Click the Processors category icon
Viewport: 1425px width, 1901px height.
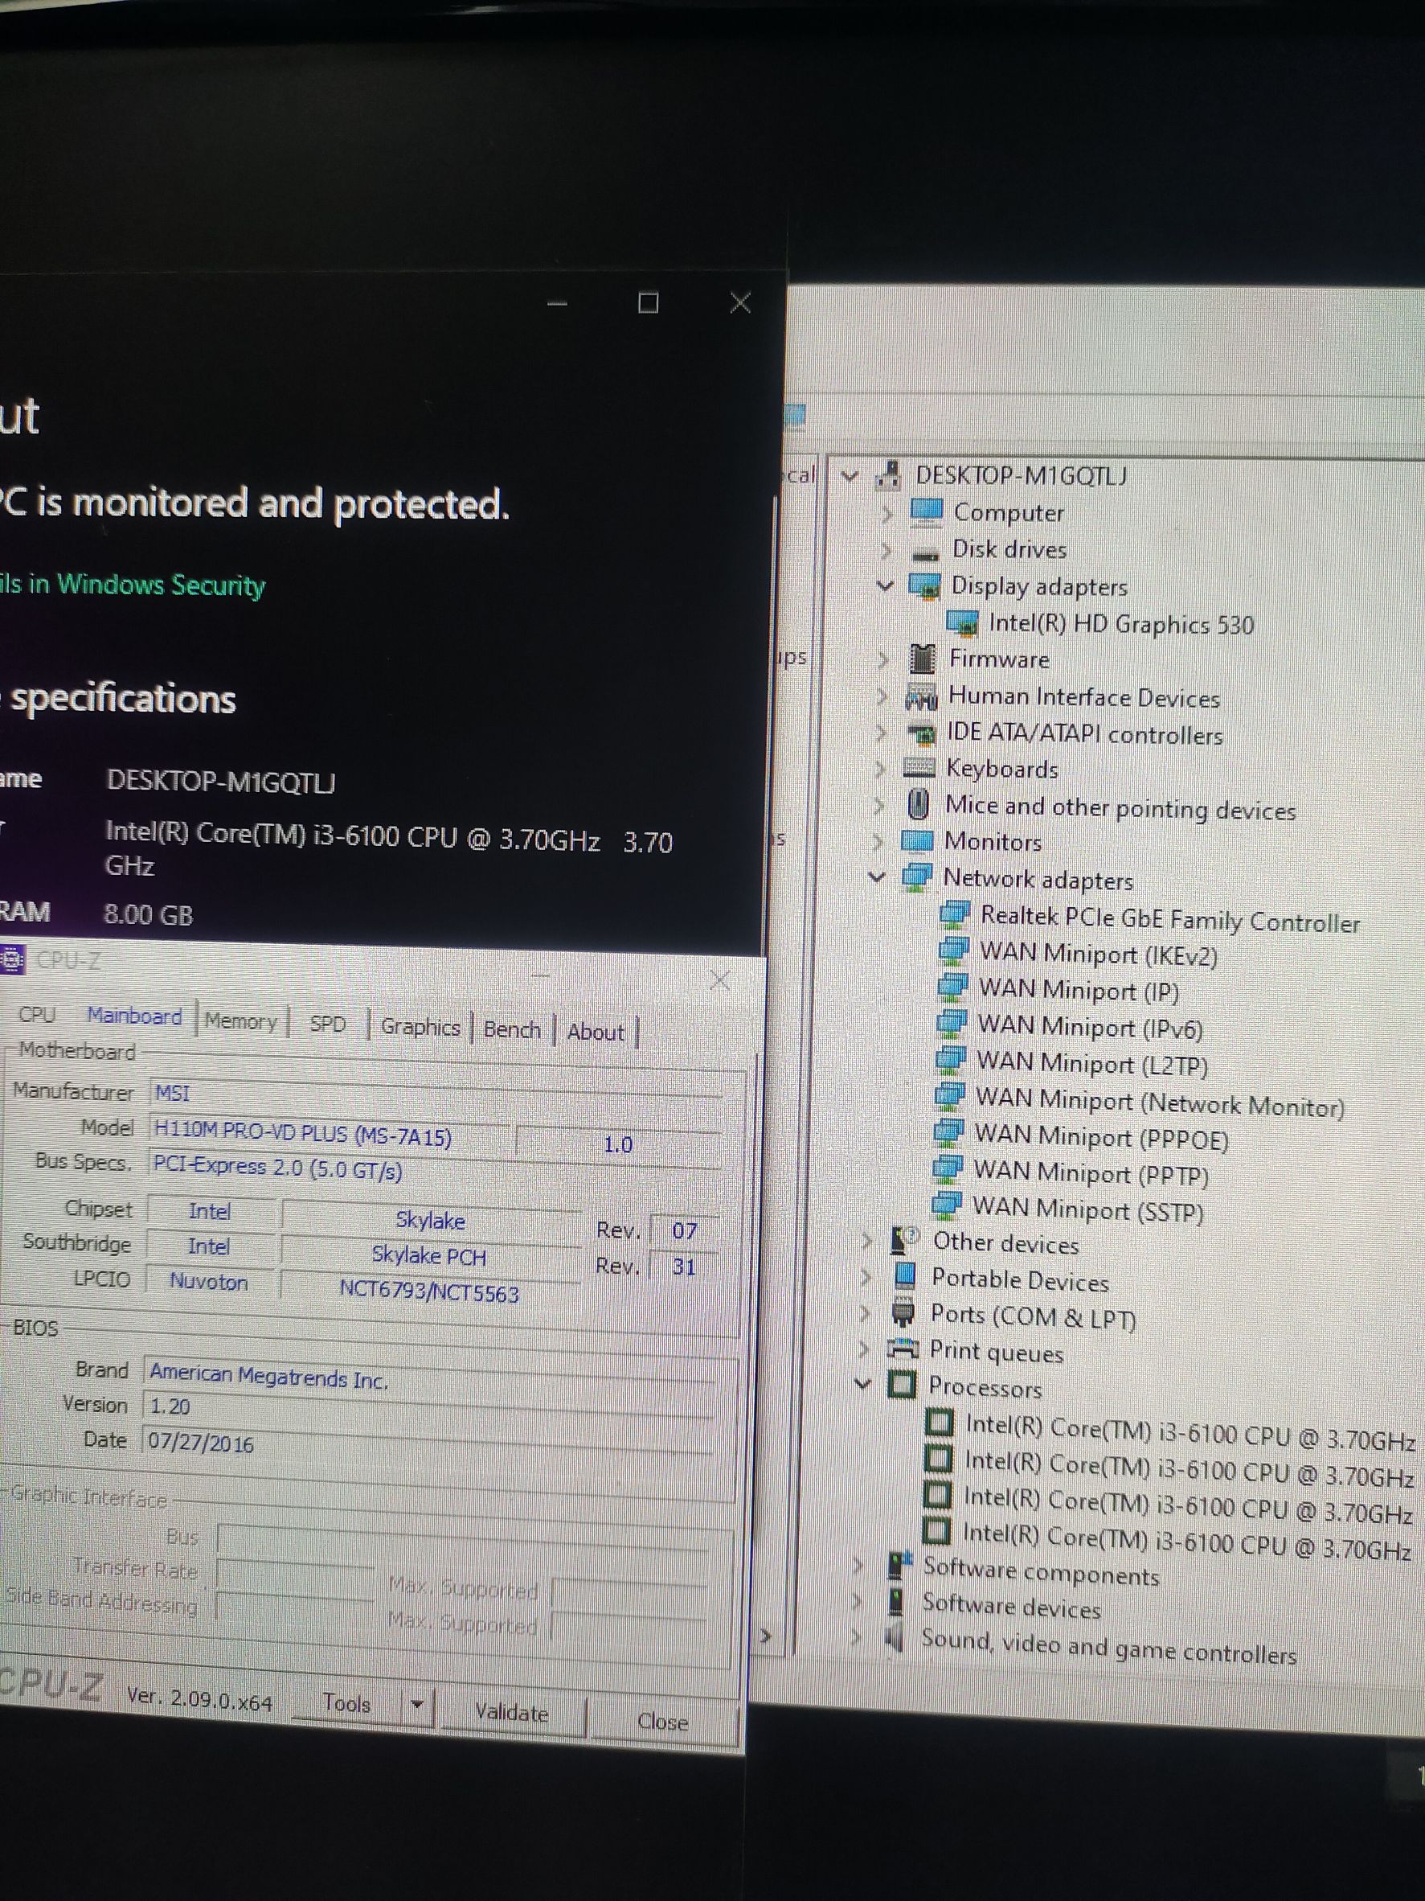901,1385
